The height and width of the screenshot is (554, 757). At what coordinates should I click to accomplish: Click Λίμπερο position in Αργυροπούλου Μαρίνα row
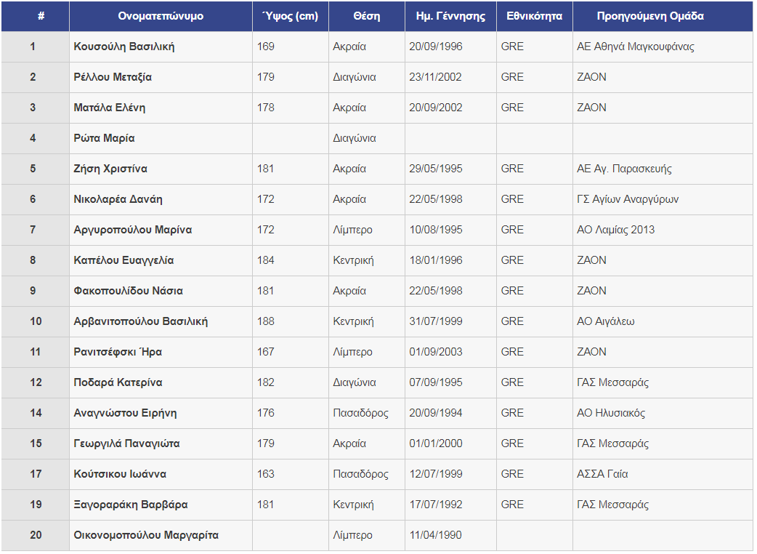pos(352,230)
